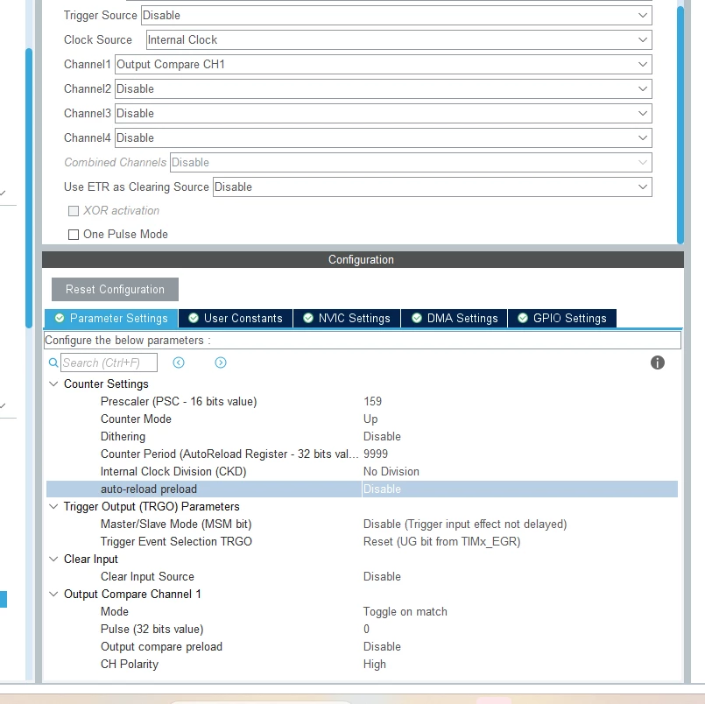Click the Dithering label
This screenshot has height=704, width=705.
coord(123,437)
